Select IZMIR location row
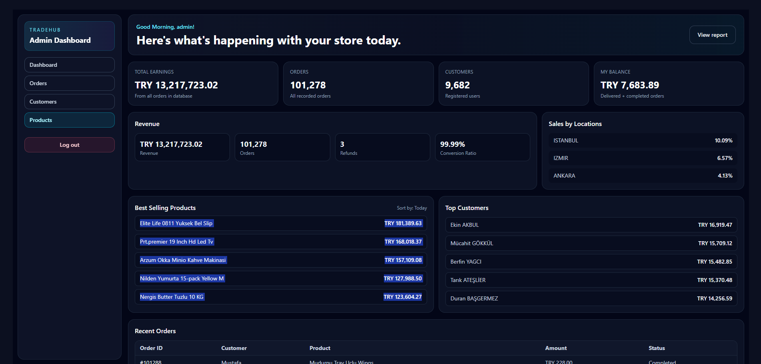The width and height of the screenshot is (761, 364). [643, 158]
